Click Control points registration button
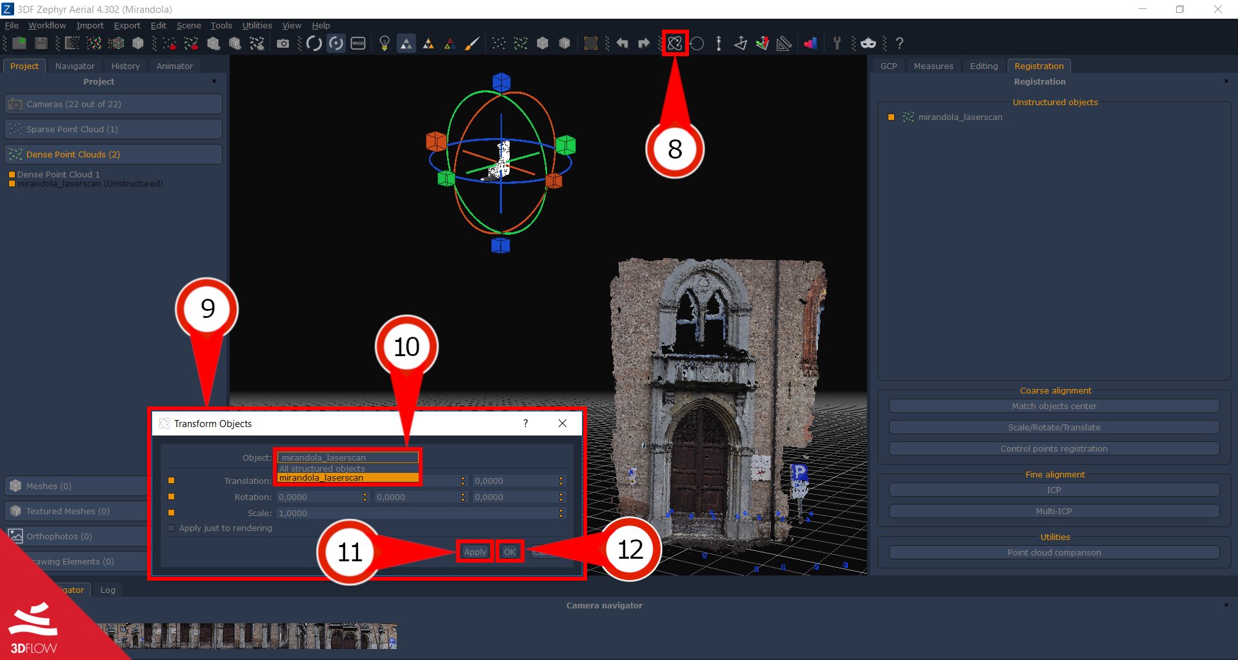Screen dimensions: 1238x660 [1054, 448]
